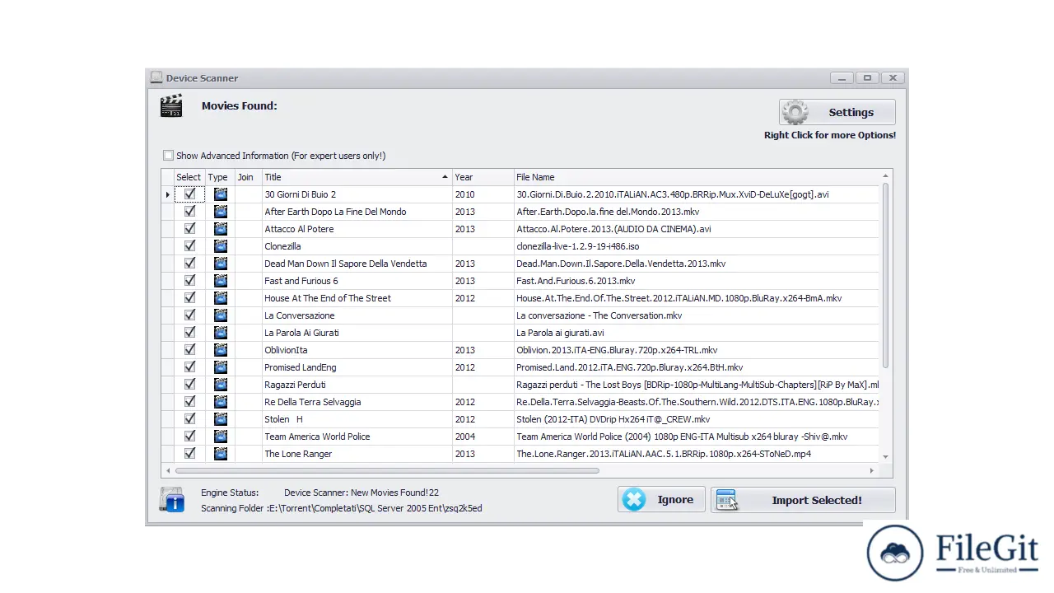Image resolution: width=1054 pixels, height=593 pixels.
Task: Click file name 'clonezilla-live-1.2.9-19-i486.iso'
Action: [577, 246]
